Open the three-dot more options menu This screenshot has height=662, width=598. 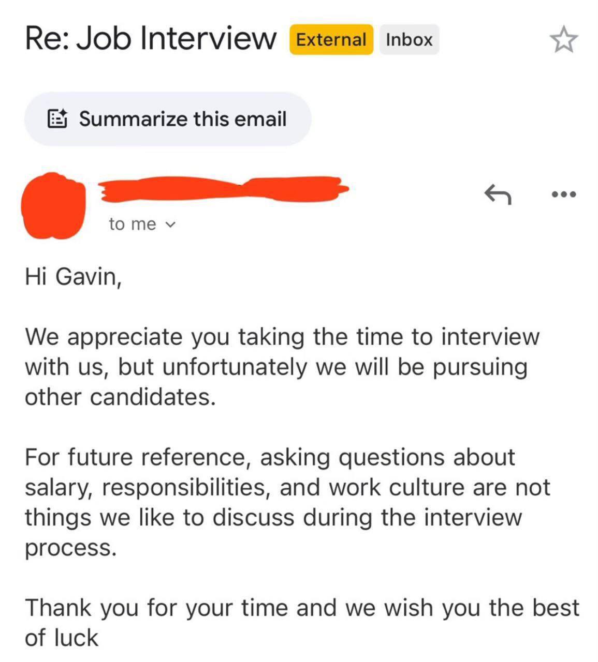point(563,194)
